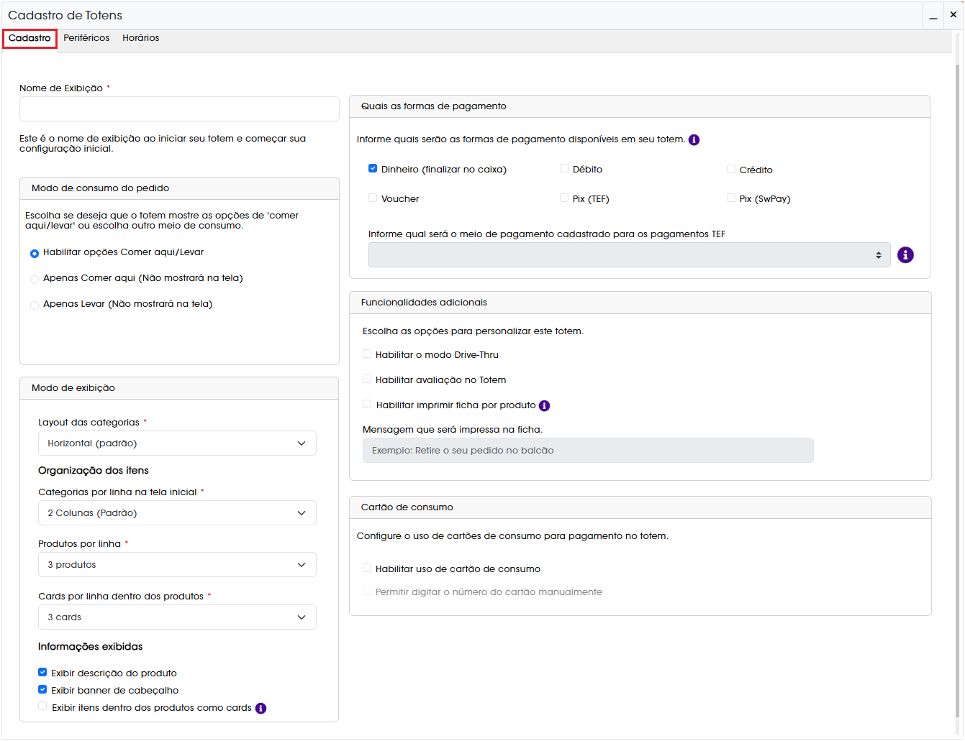
Task: Switch to the Periféricos tab
Action: 86,38
